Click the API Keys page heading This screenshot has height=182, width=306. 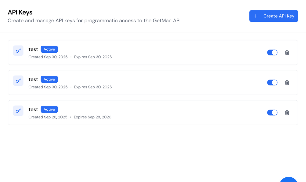(20, 12)
